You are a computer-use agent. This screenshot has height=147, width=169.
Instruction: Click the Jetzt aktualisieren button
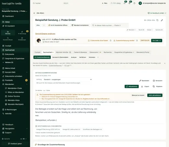coord(155,95)
